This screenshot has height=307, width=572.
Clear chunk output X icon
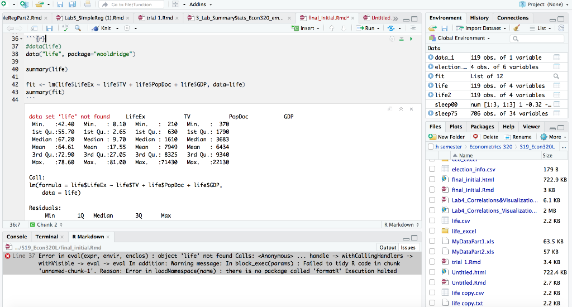(412, 109)
